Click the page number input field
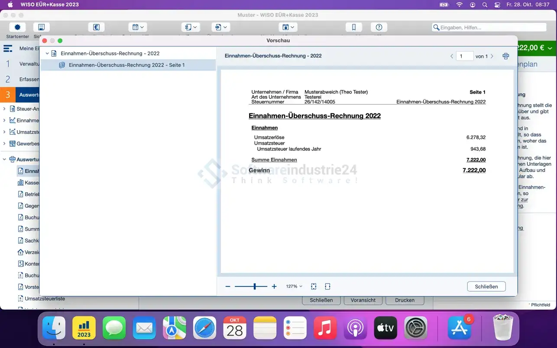This screenshot has height=348, width=557. coord(464,56)
